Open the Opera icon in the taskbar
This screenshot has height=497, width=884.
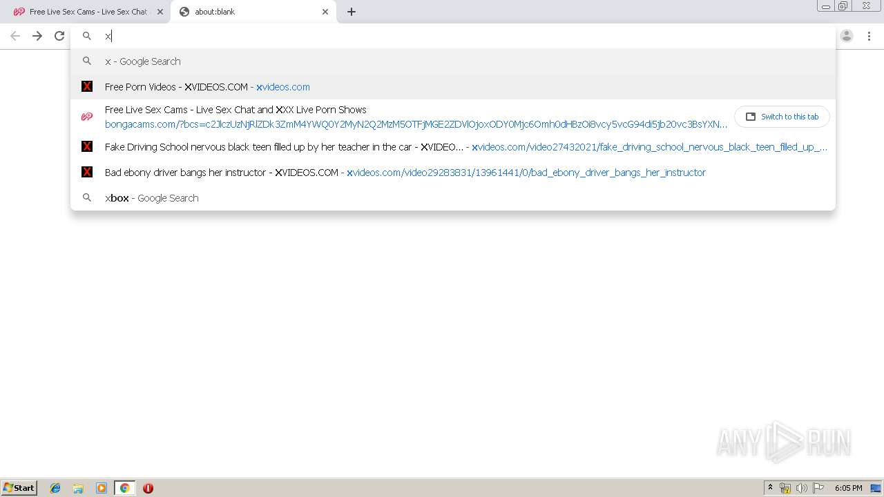148,488
